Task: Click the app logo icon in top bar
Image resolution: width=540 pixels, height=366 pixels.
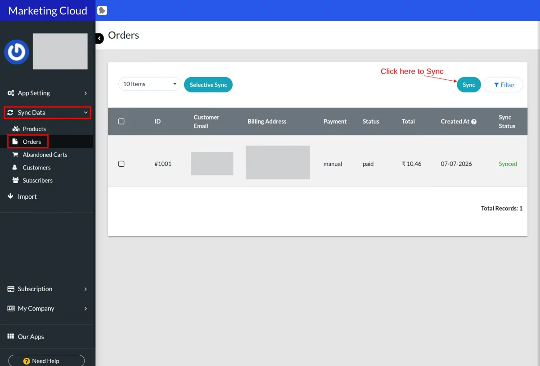Action: tap(102, 10)
